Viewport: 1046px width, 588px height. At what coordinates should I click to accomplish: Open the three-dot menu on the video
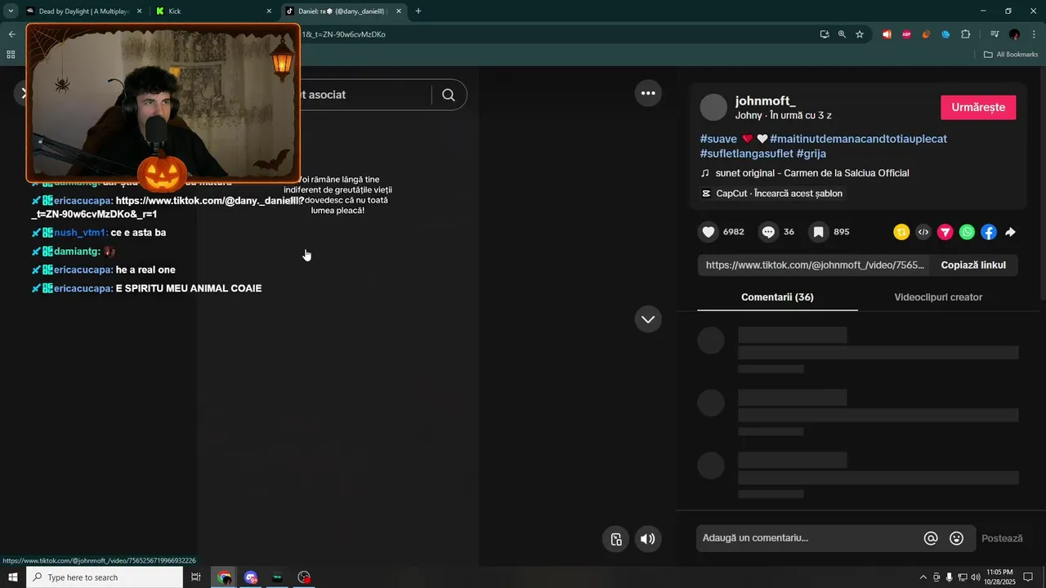point(648,93)
